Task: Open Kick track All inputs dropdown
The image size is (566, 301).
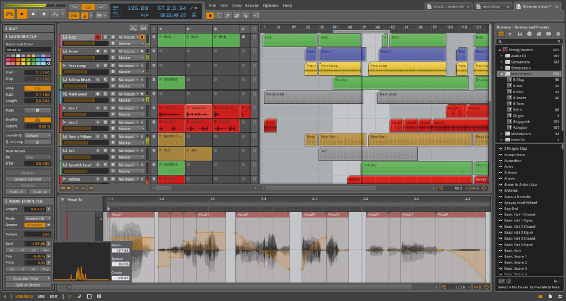Action: coord(128,37)
